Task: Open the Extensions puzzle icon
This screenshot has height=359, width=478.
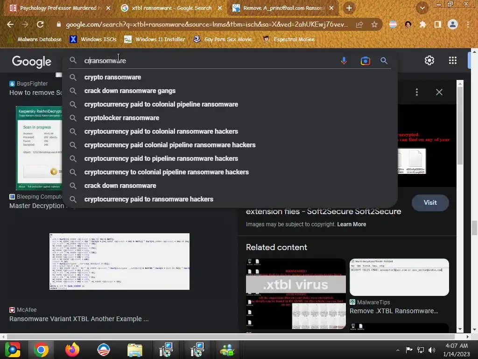Action: coord(422,24)
